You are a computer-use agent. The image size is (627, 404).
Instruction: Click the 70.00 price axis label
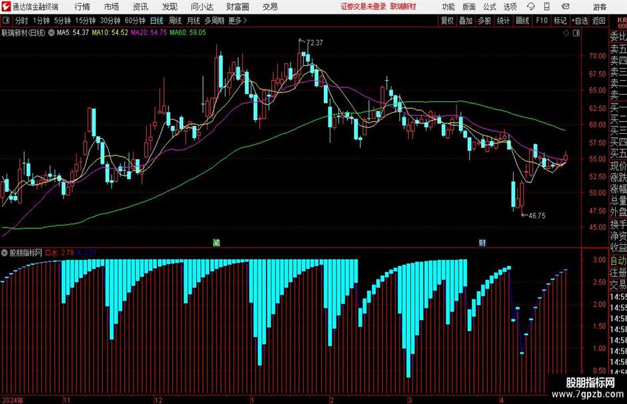(x=597, y=56)
